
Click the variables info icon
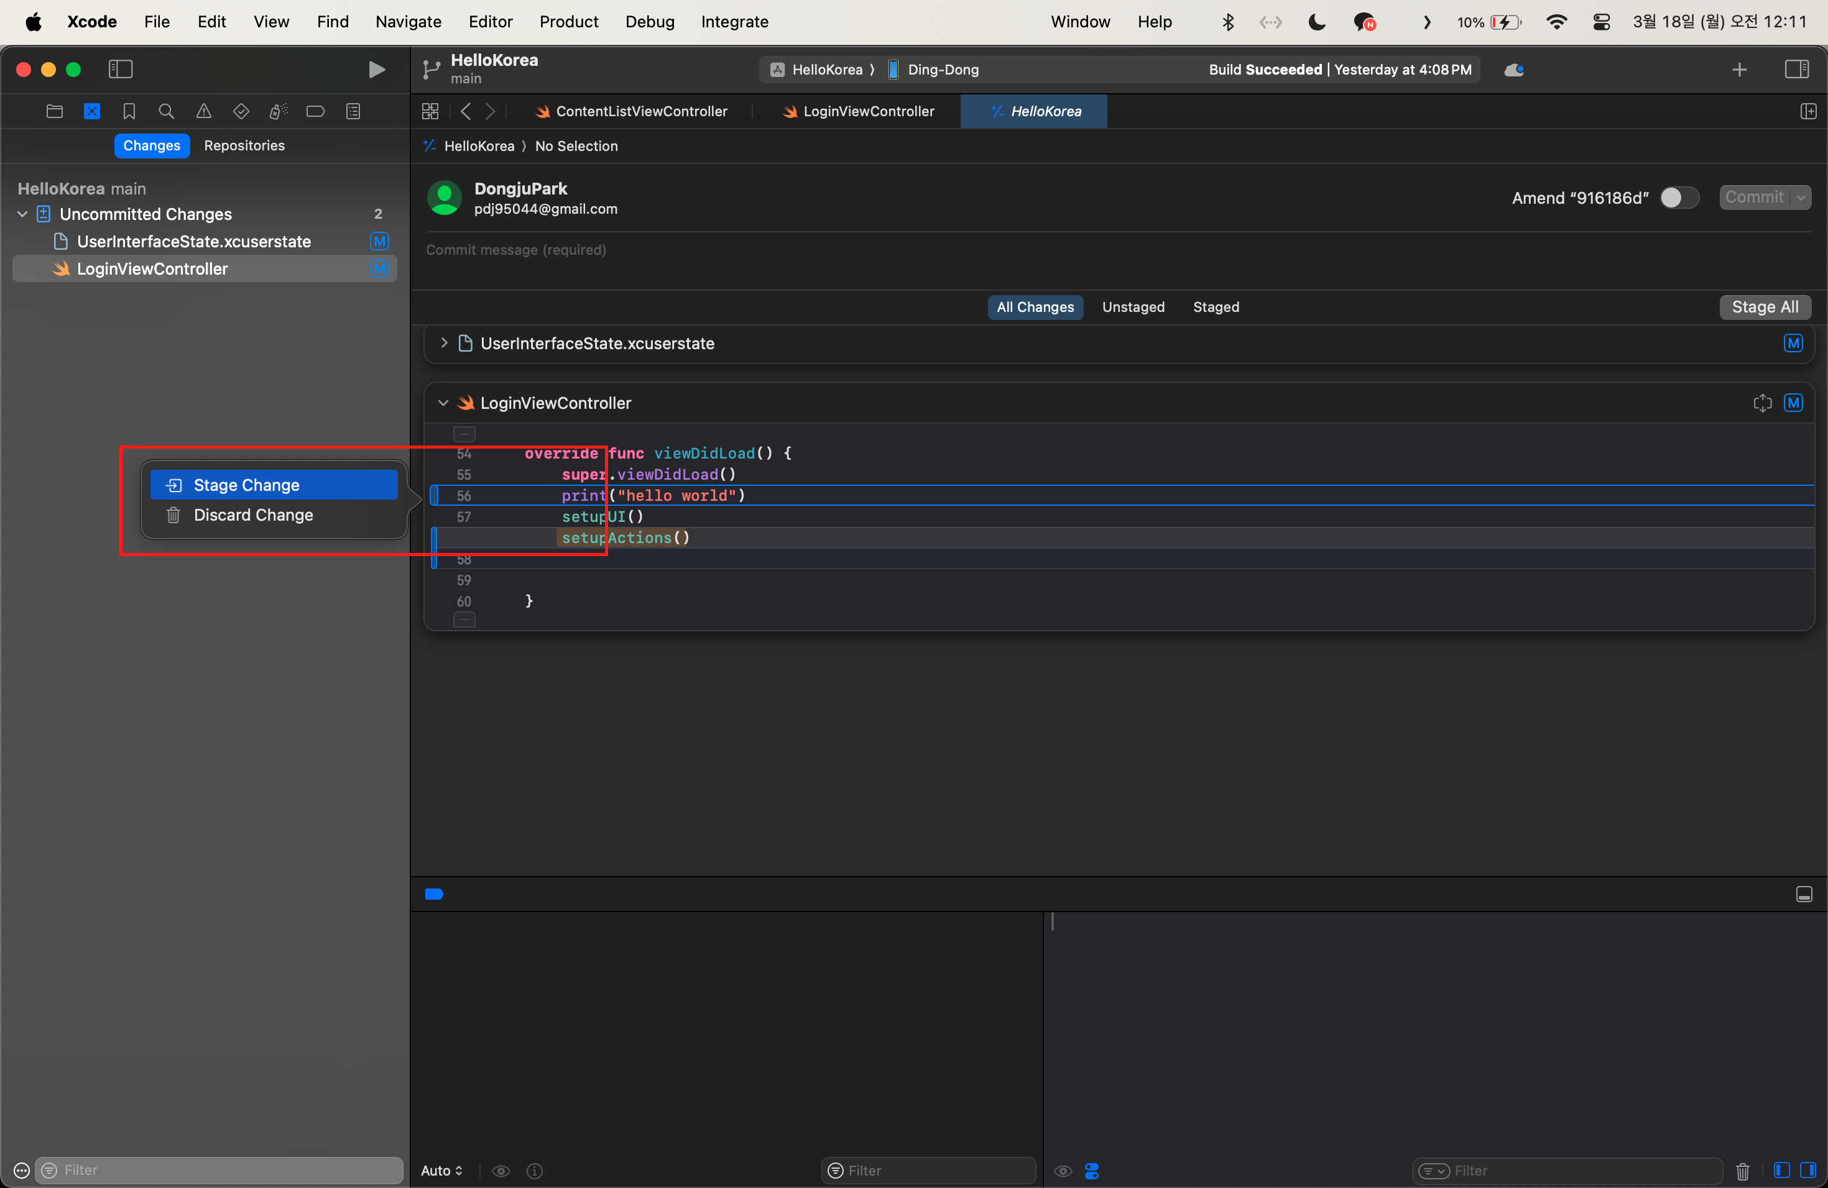pos(535,1171)
